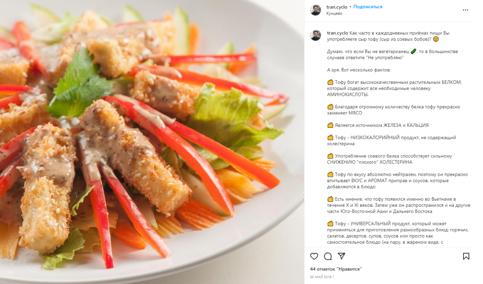The height and width of the screenshot is (284, 483).
Task: Click the cucumber emoji in caption
Action: click(413, 51)
